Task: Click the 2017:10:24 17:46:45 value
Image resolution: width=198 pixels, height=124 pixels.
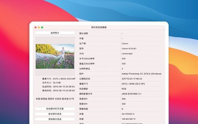Action: [132, 79]
